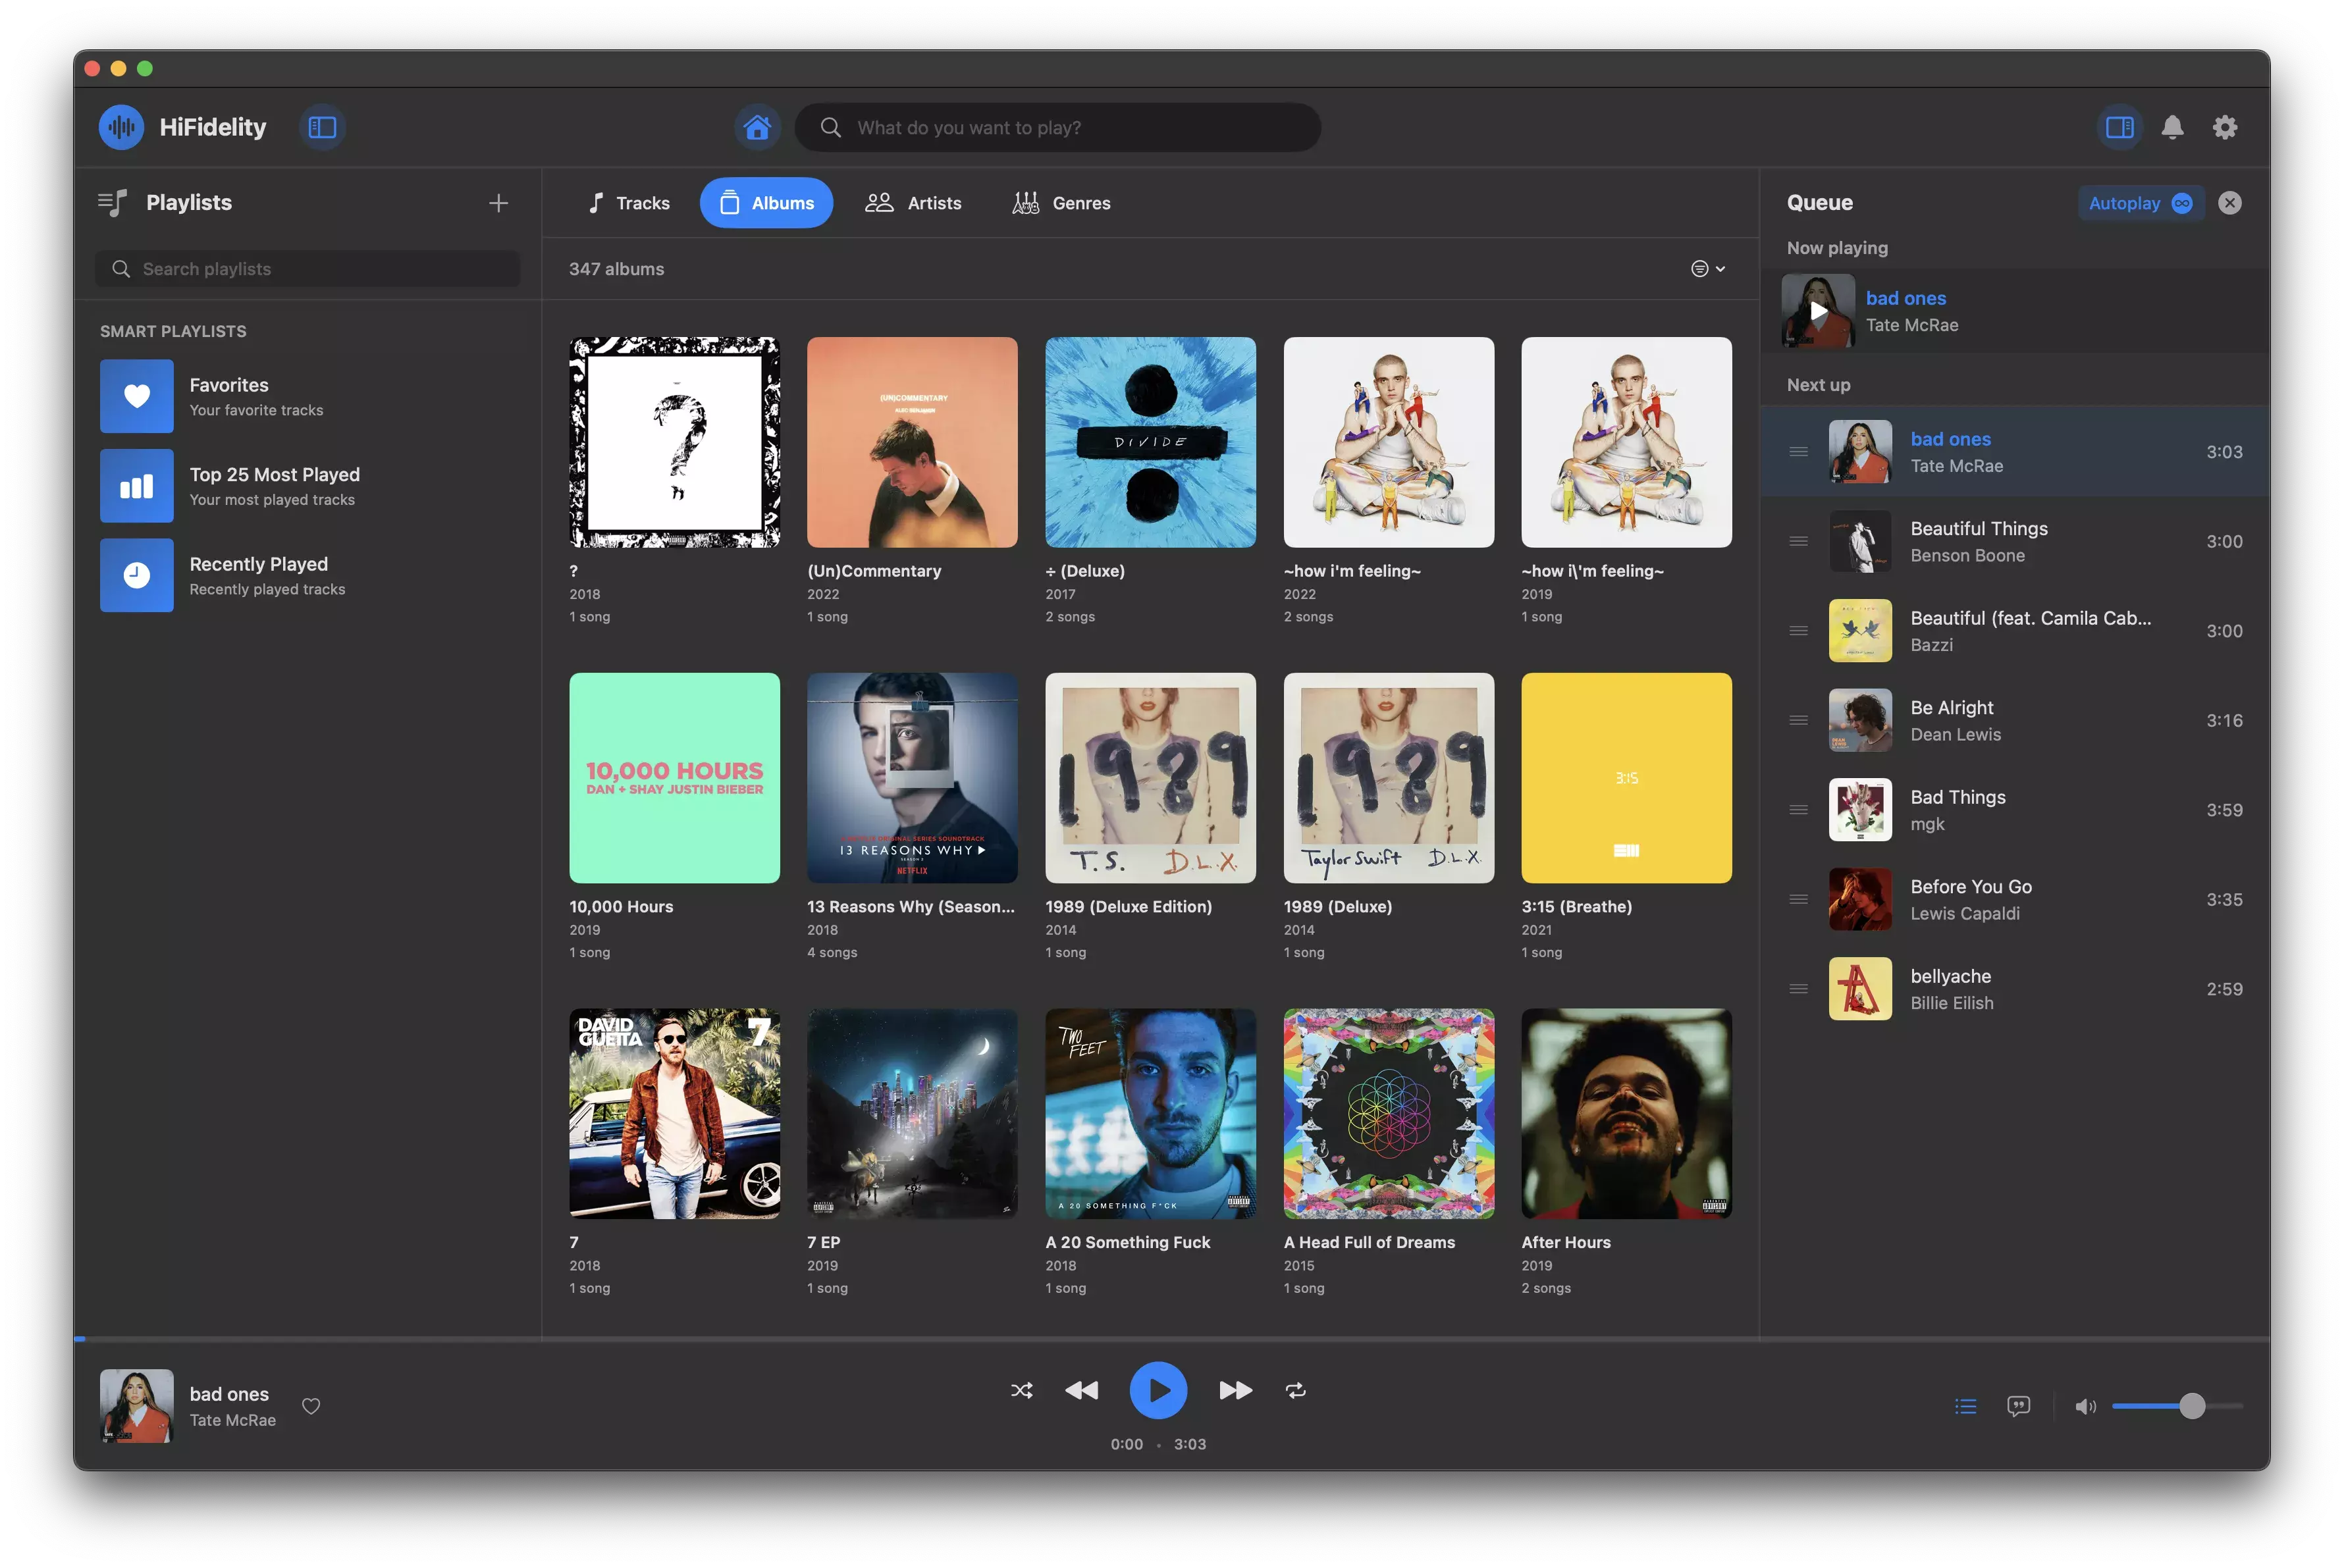The height and width of the screenshot is (1568, 2344).
Task: Open the lyrics panel icon
Action: (2018, 1406)
